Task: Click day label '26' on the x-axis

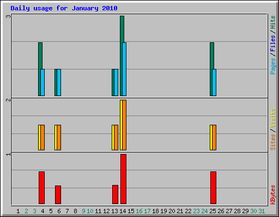Action: click(x=221, y=211)
